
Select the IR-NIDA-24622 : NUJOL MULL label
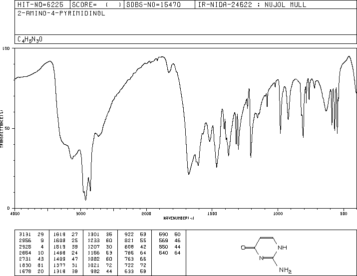click(x=252, y=4)
